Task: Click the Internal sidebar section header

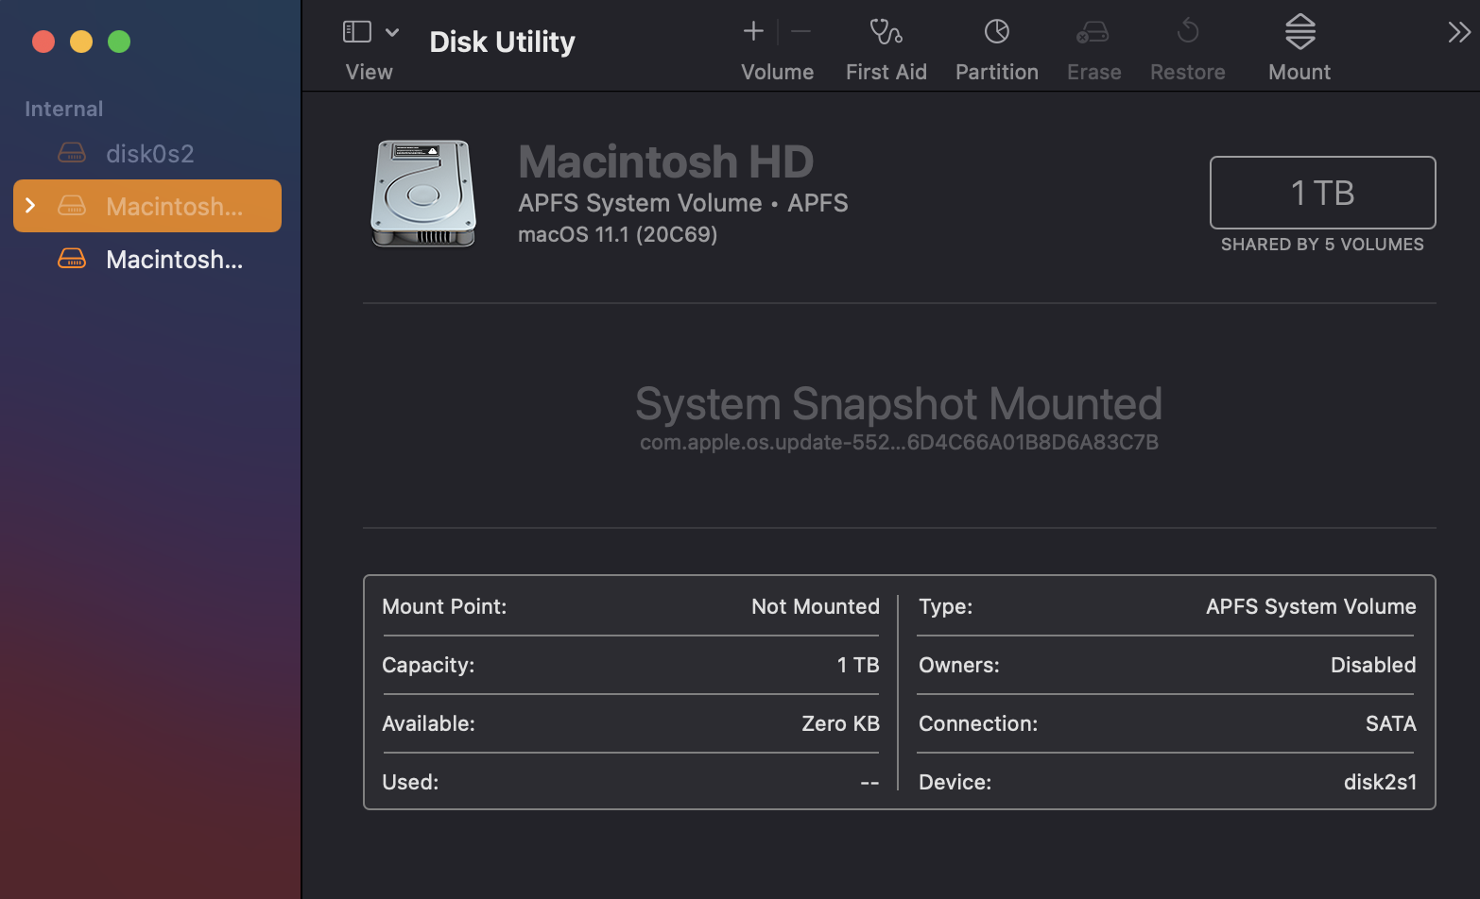Action: [63, 109]
